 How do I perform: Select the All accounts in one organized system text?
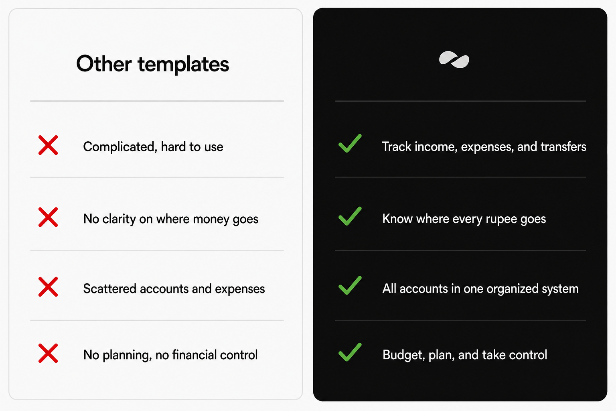[x=480, y=289]
